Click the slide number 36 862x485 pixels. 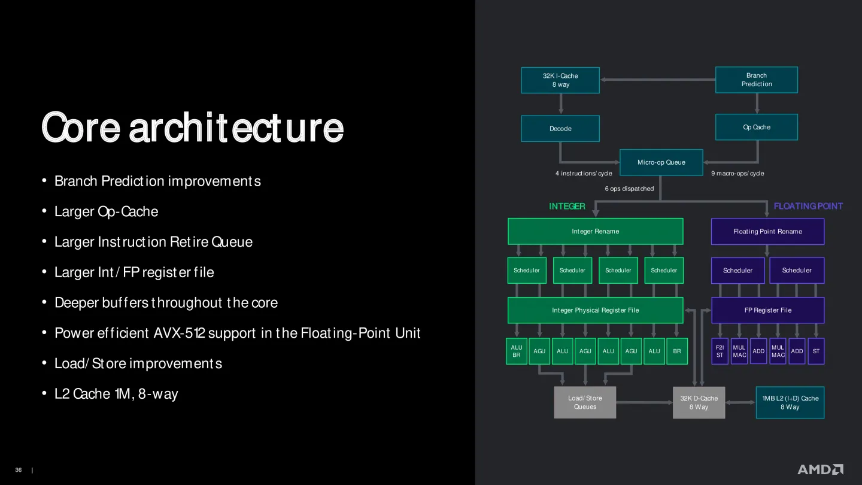pos(19,470)
